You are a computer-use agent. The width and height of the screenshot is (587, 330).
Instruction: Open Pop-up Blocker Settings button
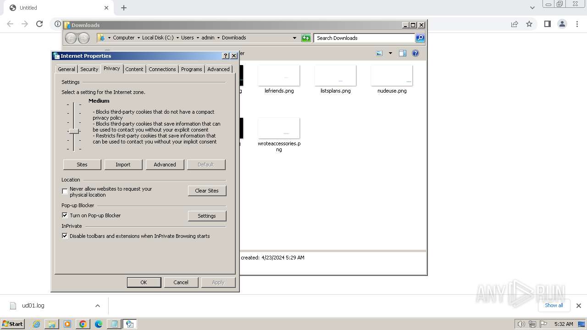[207, 216]
